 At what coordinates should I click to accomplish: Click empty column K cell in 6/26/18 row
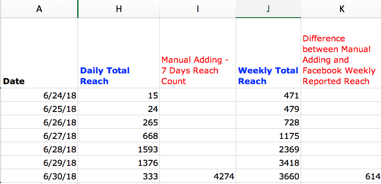341,122
